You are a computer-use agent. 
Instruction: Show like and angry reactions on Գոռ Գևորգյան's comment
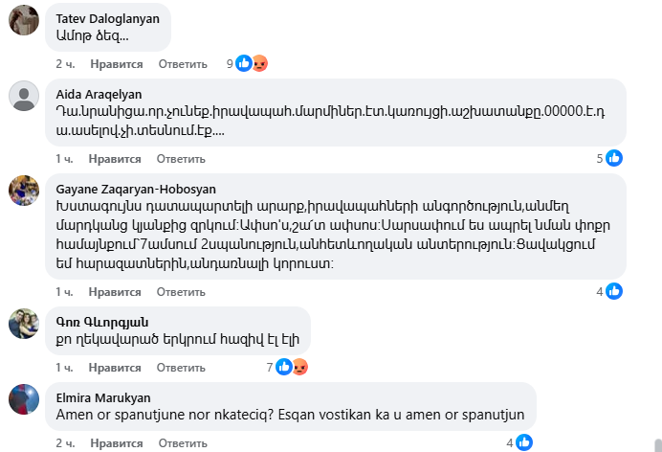coord(290,367)
